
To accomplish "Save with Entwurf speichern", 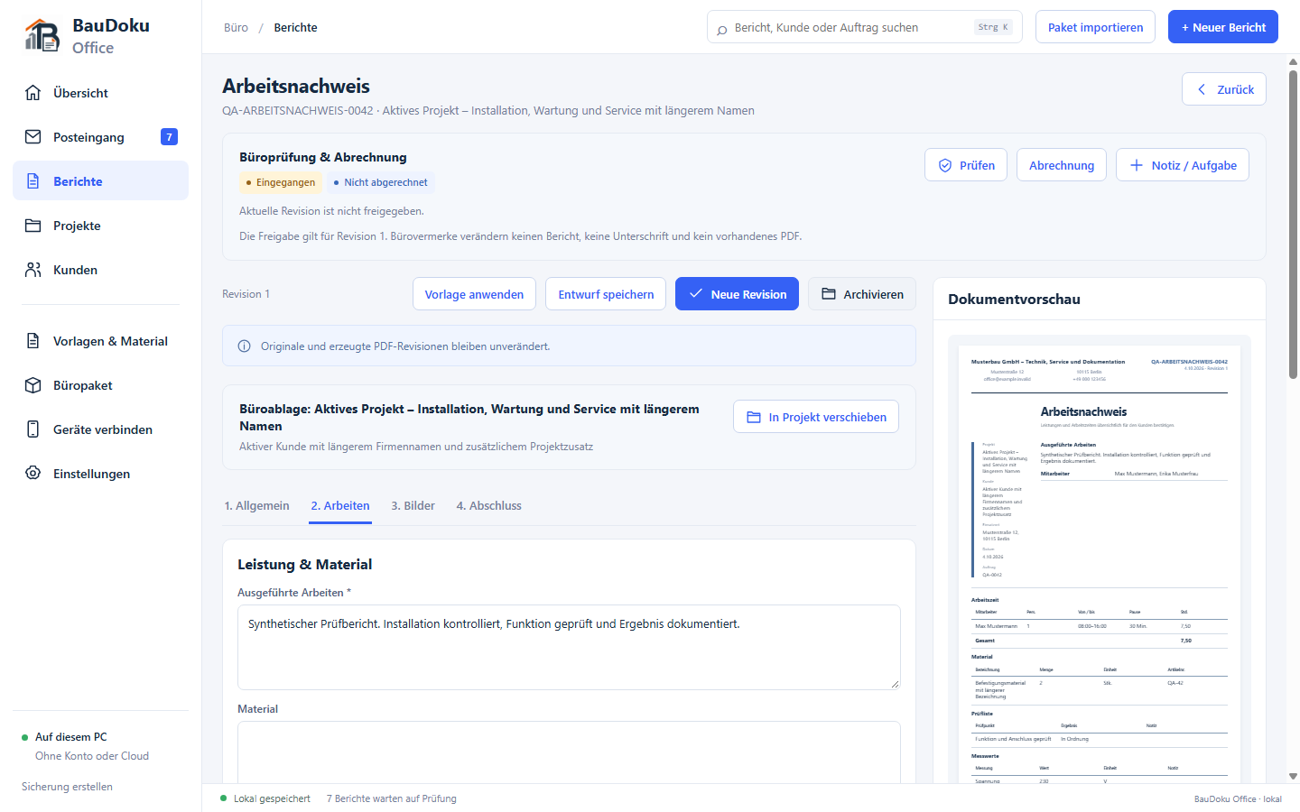I will (606, 294).
